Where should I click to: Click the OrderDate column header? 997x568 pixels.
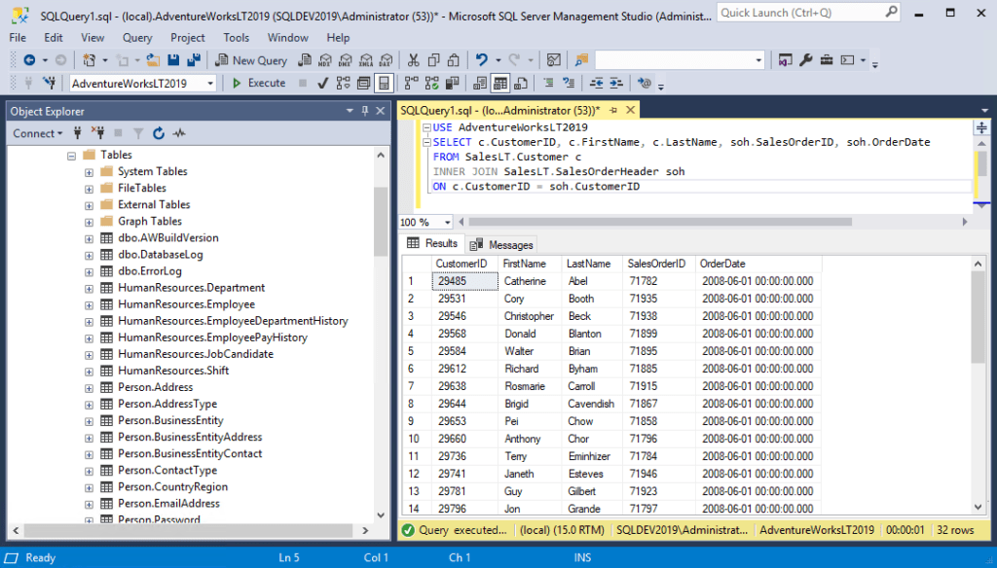pyautogui.click(x=758, y=264)
